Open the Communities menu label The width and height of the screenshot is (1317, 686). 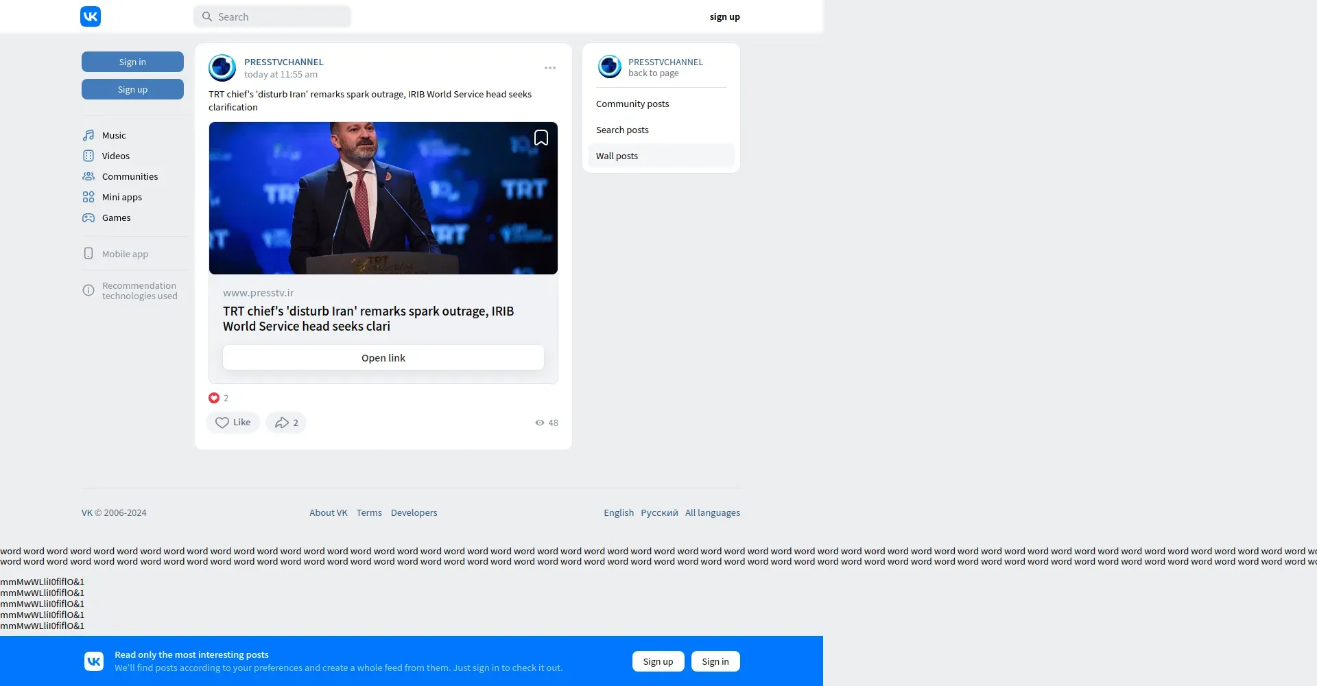pyautogui.click(x=130, y=176)
